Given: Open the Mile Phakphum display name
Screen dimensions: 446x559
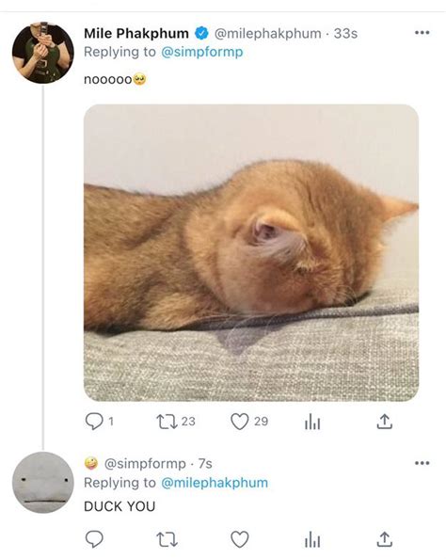Looking at the screenshot, I should [136, 34].
